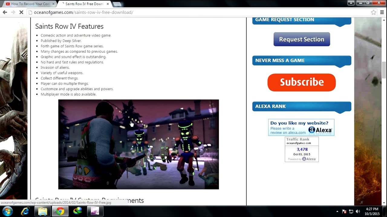Click 'Variety of useful weapons.' bullet
Screen dimensions: 387x217
[x=62, y=73]
